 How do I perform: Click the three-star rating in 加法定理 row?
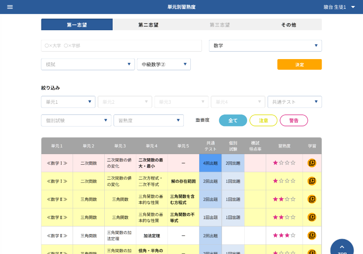pos(284,235)
